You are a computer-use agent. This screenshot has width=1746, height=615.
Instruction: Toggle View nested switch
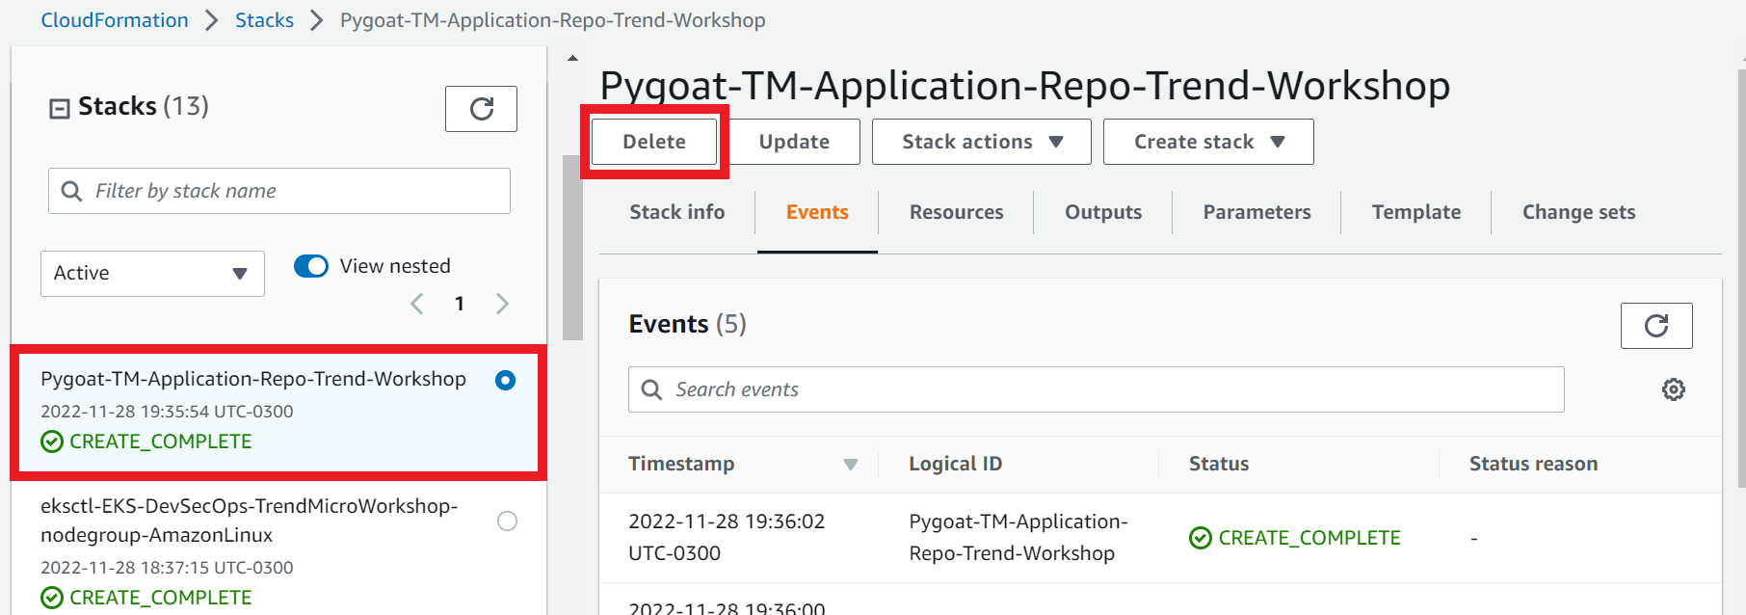311,266
